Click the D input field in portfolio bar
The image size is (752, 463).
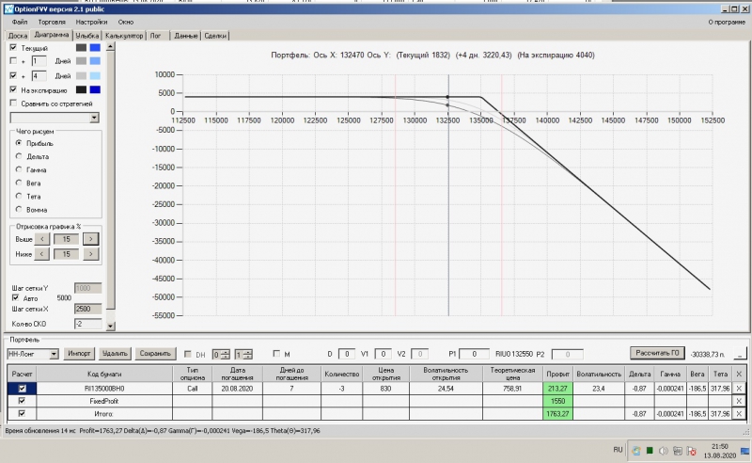point(346,354)
